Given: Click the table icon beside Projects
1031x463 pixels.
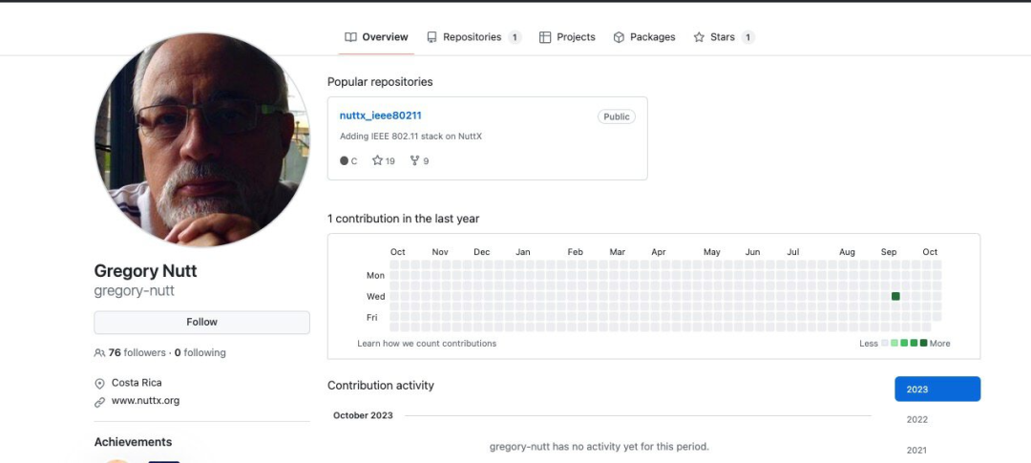Looking at the screenshot, I should point(545,37).
